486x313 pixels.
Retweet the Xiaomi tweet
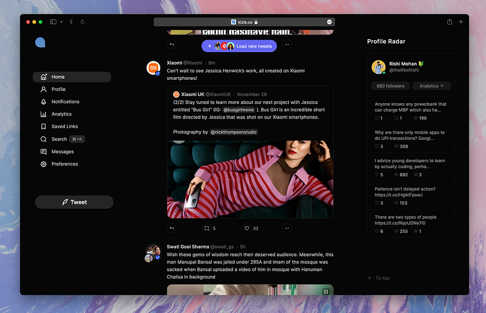tap(207, 228)
